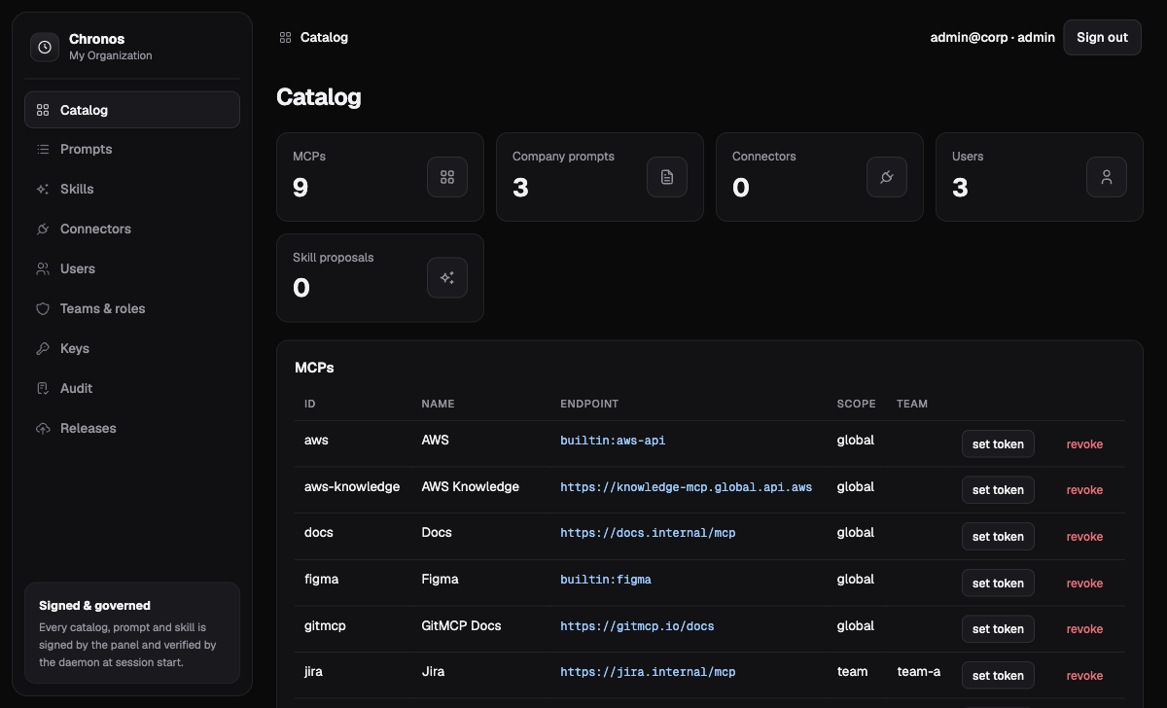Click the https://docs.internal/mcp endpoint
The image size is (1167, 708).
click(x=648, y=533)
